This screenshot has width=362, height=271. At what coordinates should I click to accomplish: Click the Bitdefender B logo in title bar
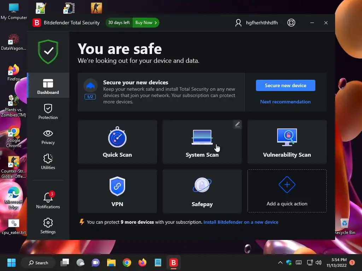click(36, 23)
